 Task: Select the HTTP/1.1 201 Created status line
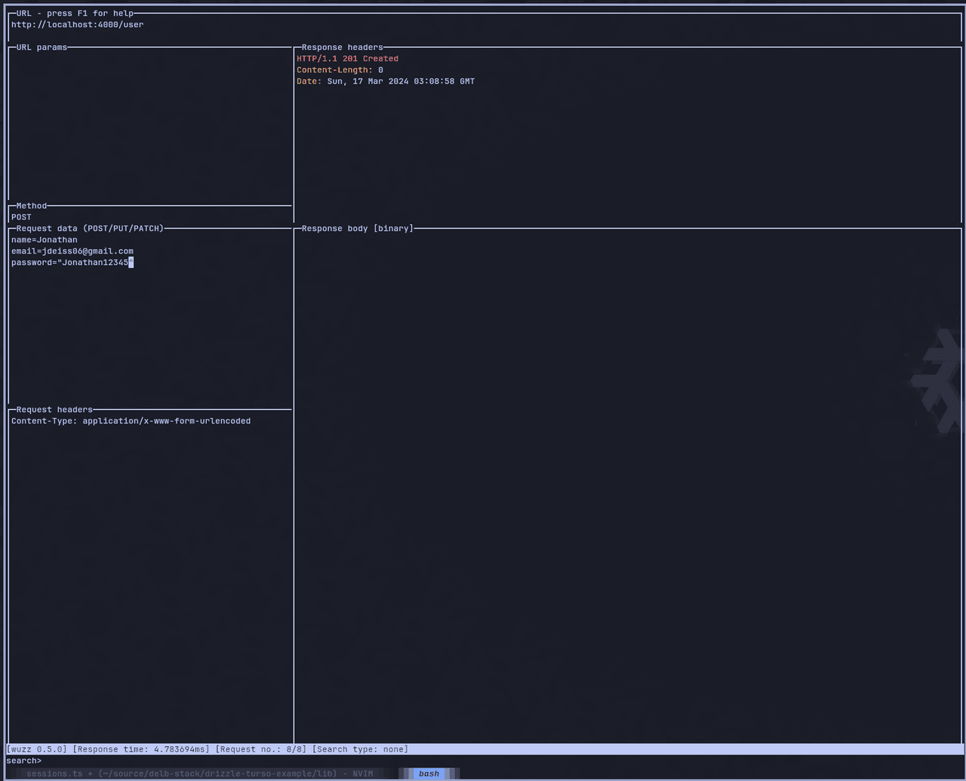(x=347, y=59)
